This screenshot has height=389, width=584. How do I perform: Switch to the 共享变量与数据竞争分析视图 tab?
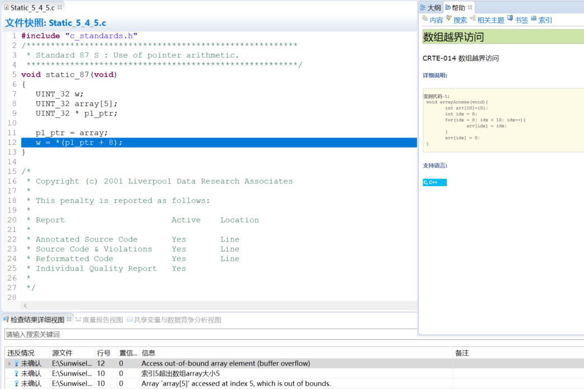pos(174,320)
